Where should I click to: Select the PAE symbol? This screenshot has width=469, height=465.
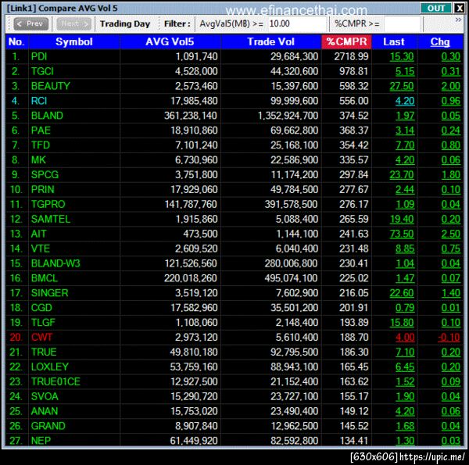tap(41, 131)
